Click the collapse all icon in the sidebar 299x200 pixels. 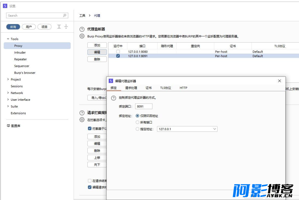coord(66,27)
